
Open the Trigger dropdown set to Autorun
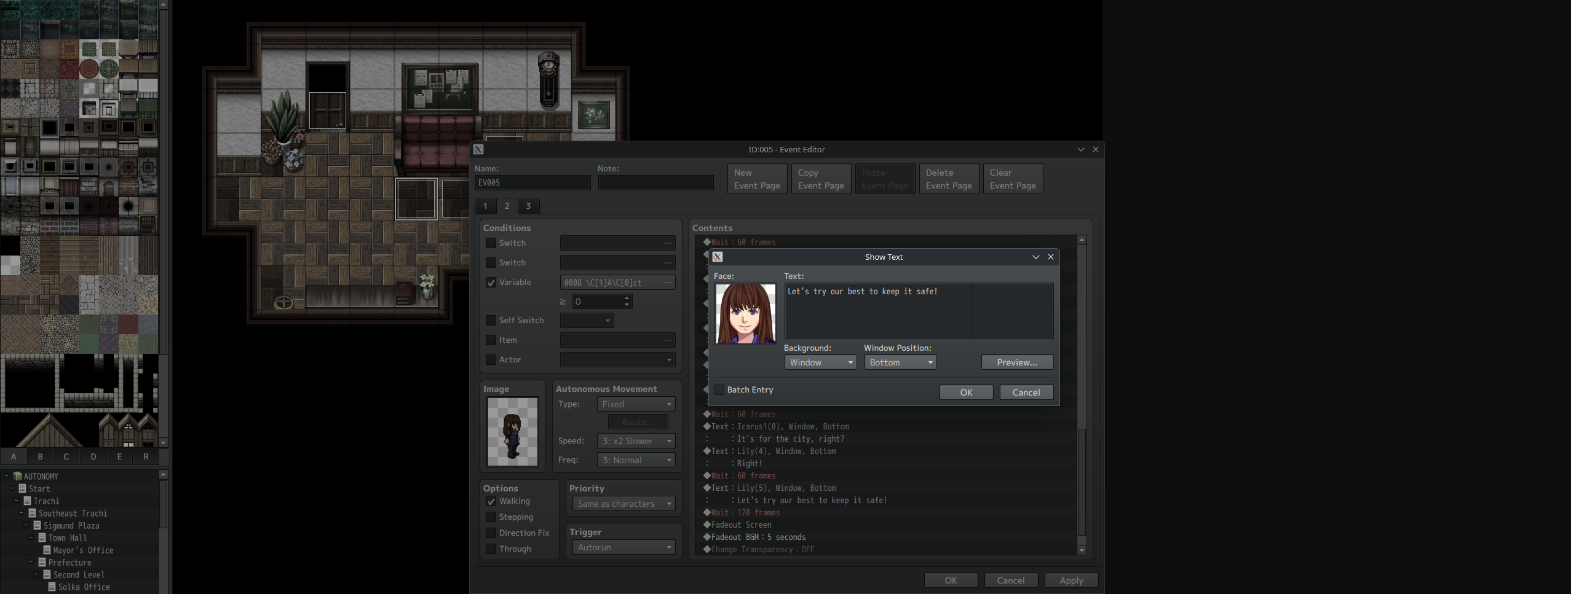pos(623,547)
